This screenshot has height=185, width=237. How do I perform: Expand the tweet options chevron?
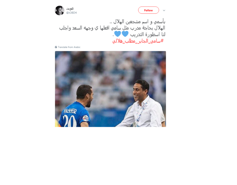[164, 10]
